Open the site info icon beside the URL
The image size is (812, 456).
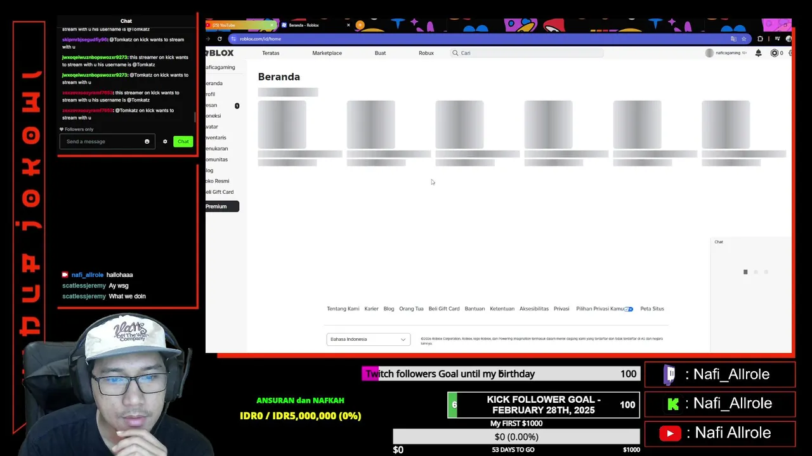(x=233, y=39)
